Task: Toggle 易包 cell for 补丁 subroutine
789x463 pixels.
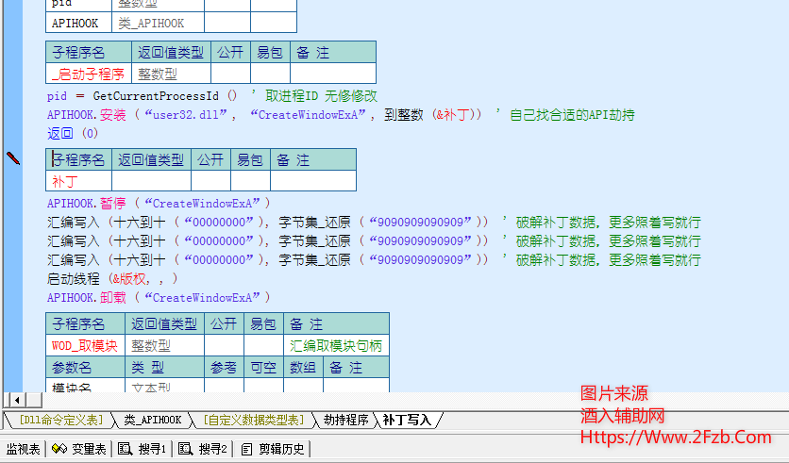Action: click(x=250, y=181)
